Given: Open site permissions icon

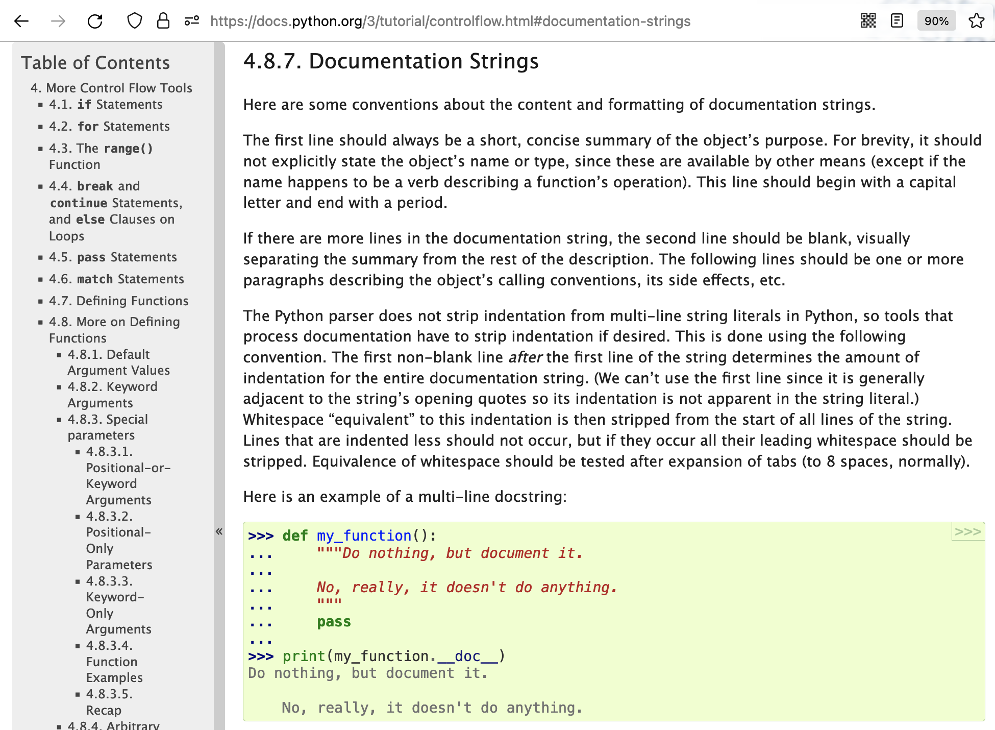Looking at the screenshot, I should pos(191,21).
